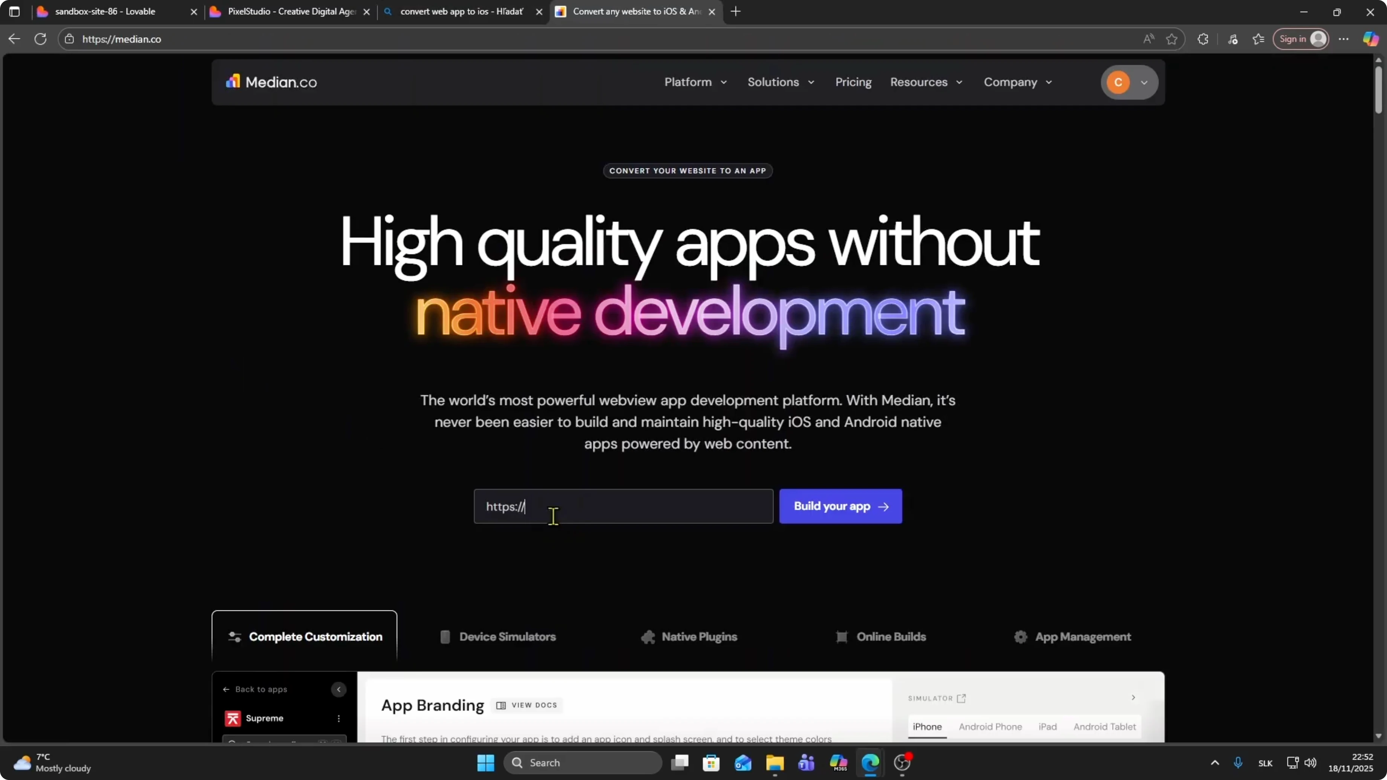Show hidden system tray icons
Image resolution: width=1387 pixels, height=780 pixels.
click(x=1215, y=762)
